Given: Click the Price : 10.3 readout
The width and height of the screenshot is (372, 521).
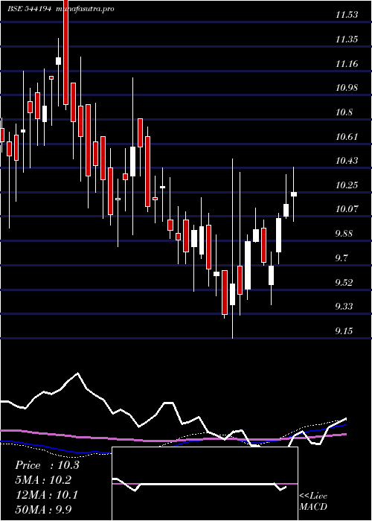Looking at the screenshot, I should pyautogui.click(x=47, y=465).
